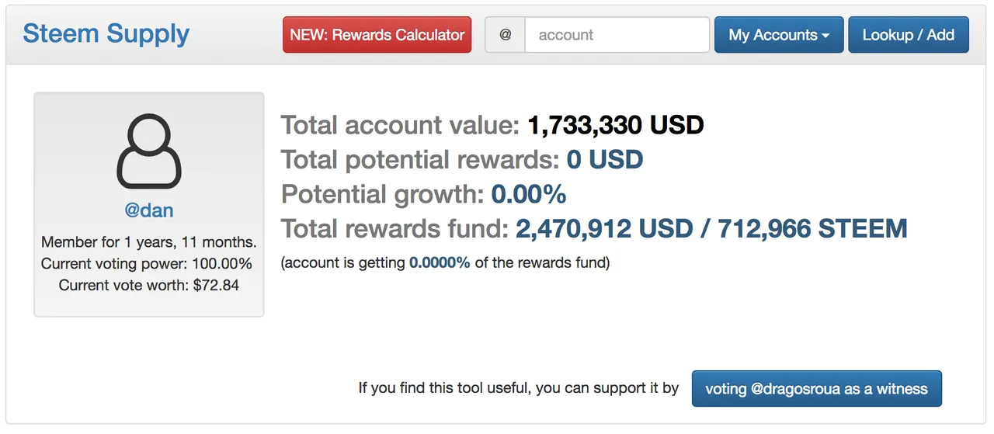The image size is (994, 434).
Task: Focus the account input field
Action: click(617, 35)
